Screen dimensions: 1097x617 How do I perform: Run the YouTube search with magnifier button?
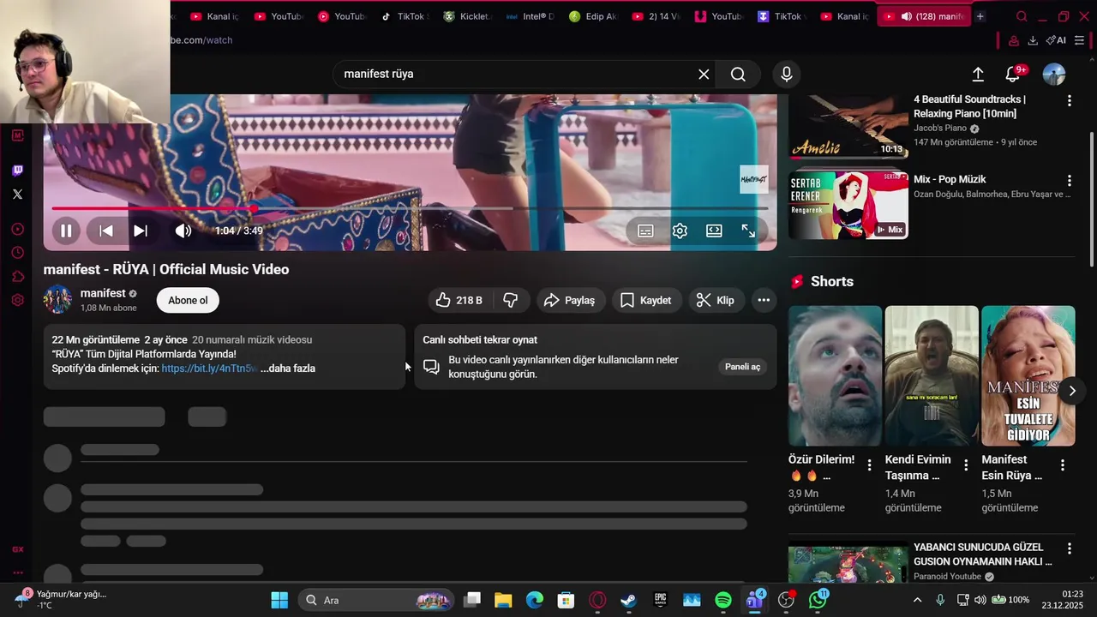738,75
